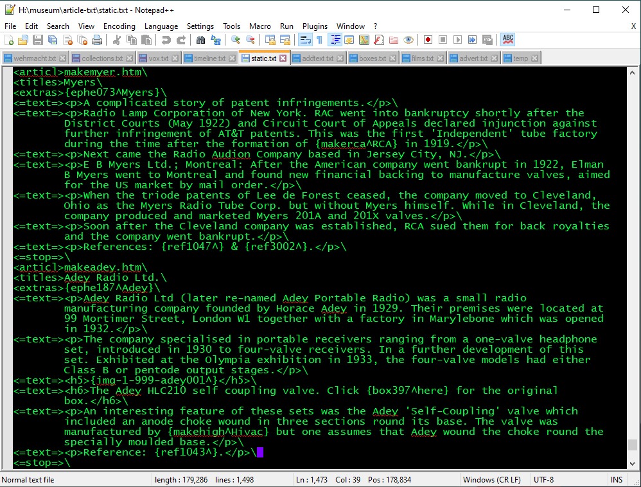641x487 pixels.
Task: Click the Close All documents toolbar icon
Action: coord(82,40)
